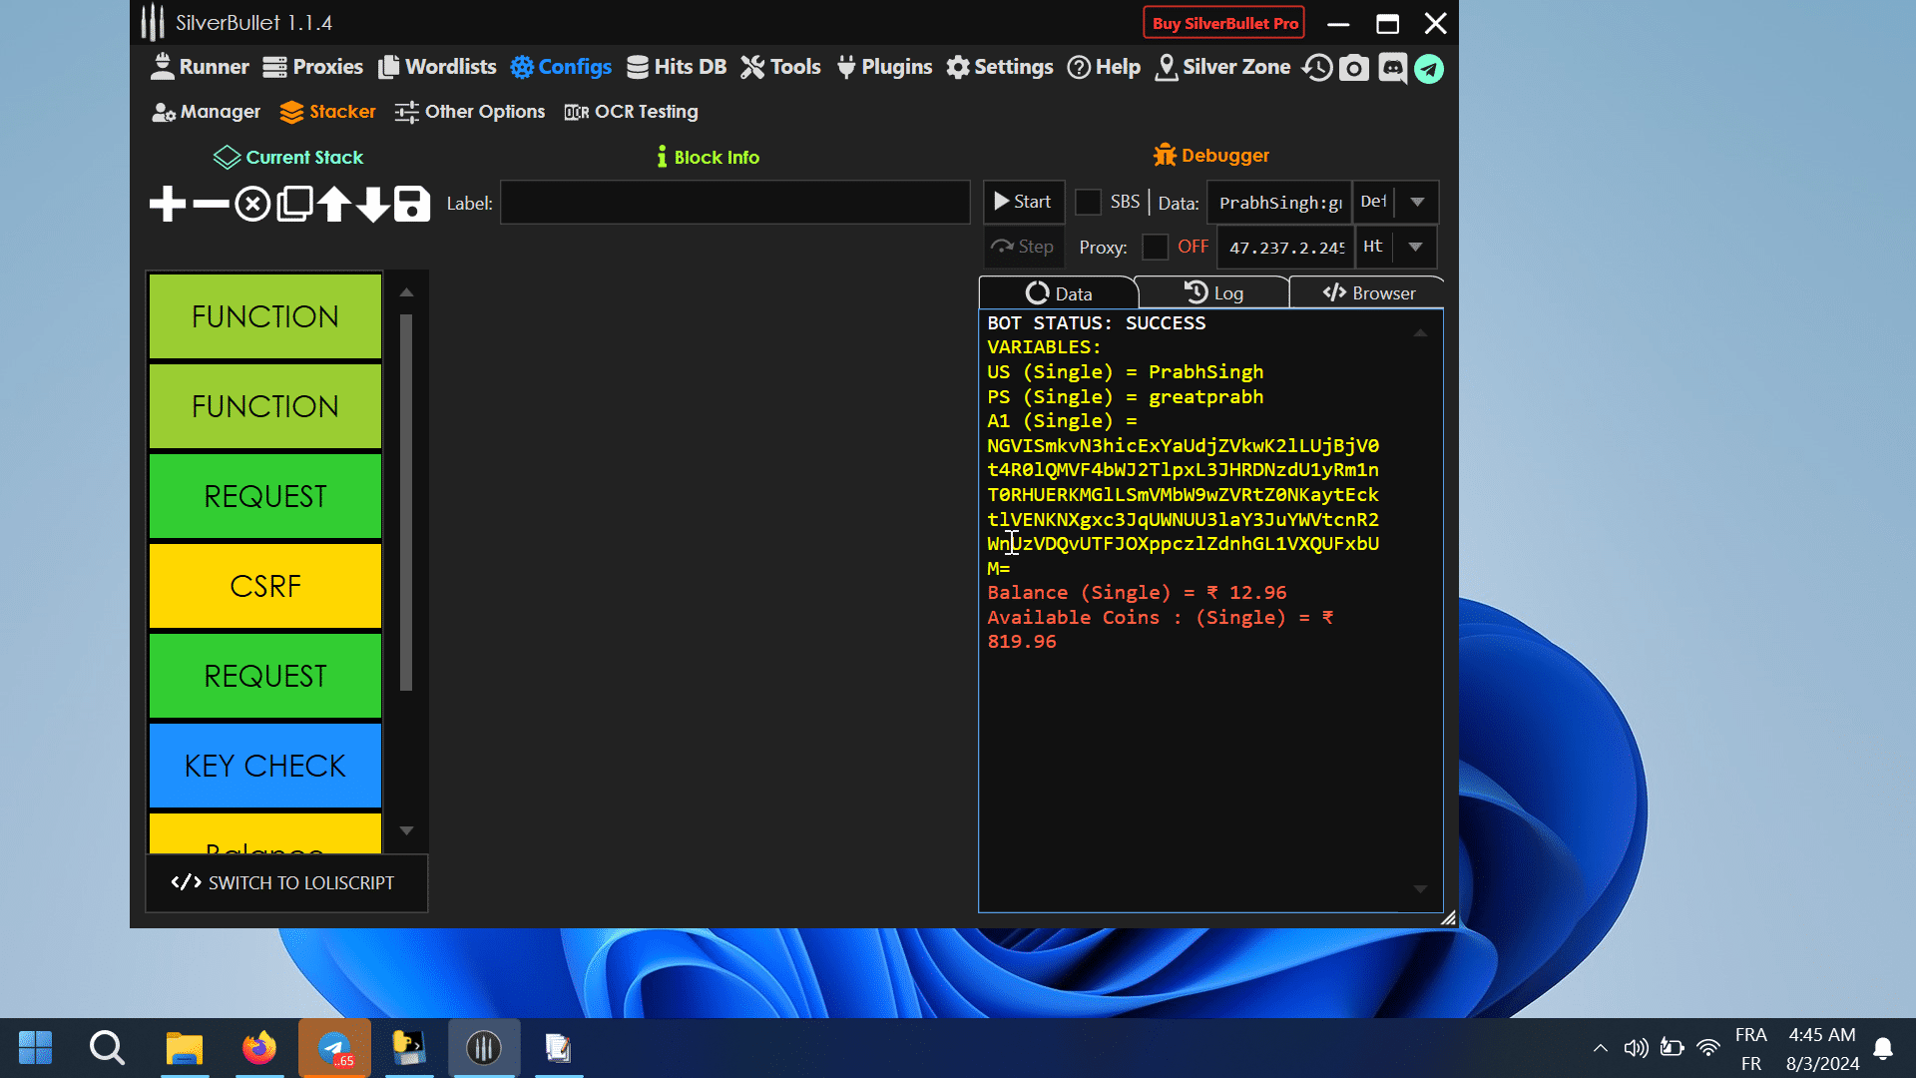Move the block up with up arrow
The width and height of the screenshot is (1916, 1078).
(334, 204)
